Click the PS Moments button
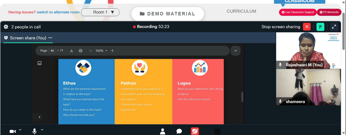Screen dimensions: 346x135 click(x=329, y=12)
